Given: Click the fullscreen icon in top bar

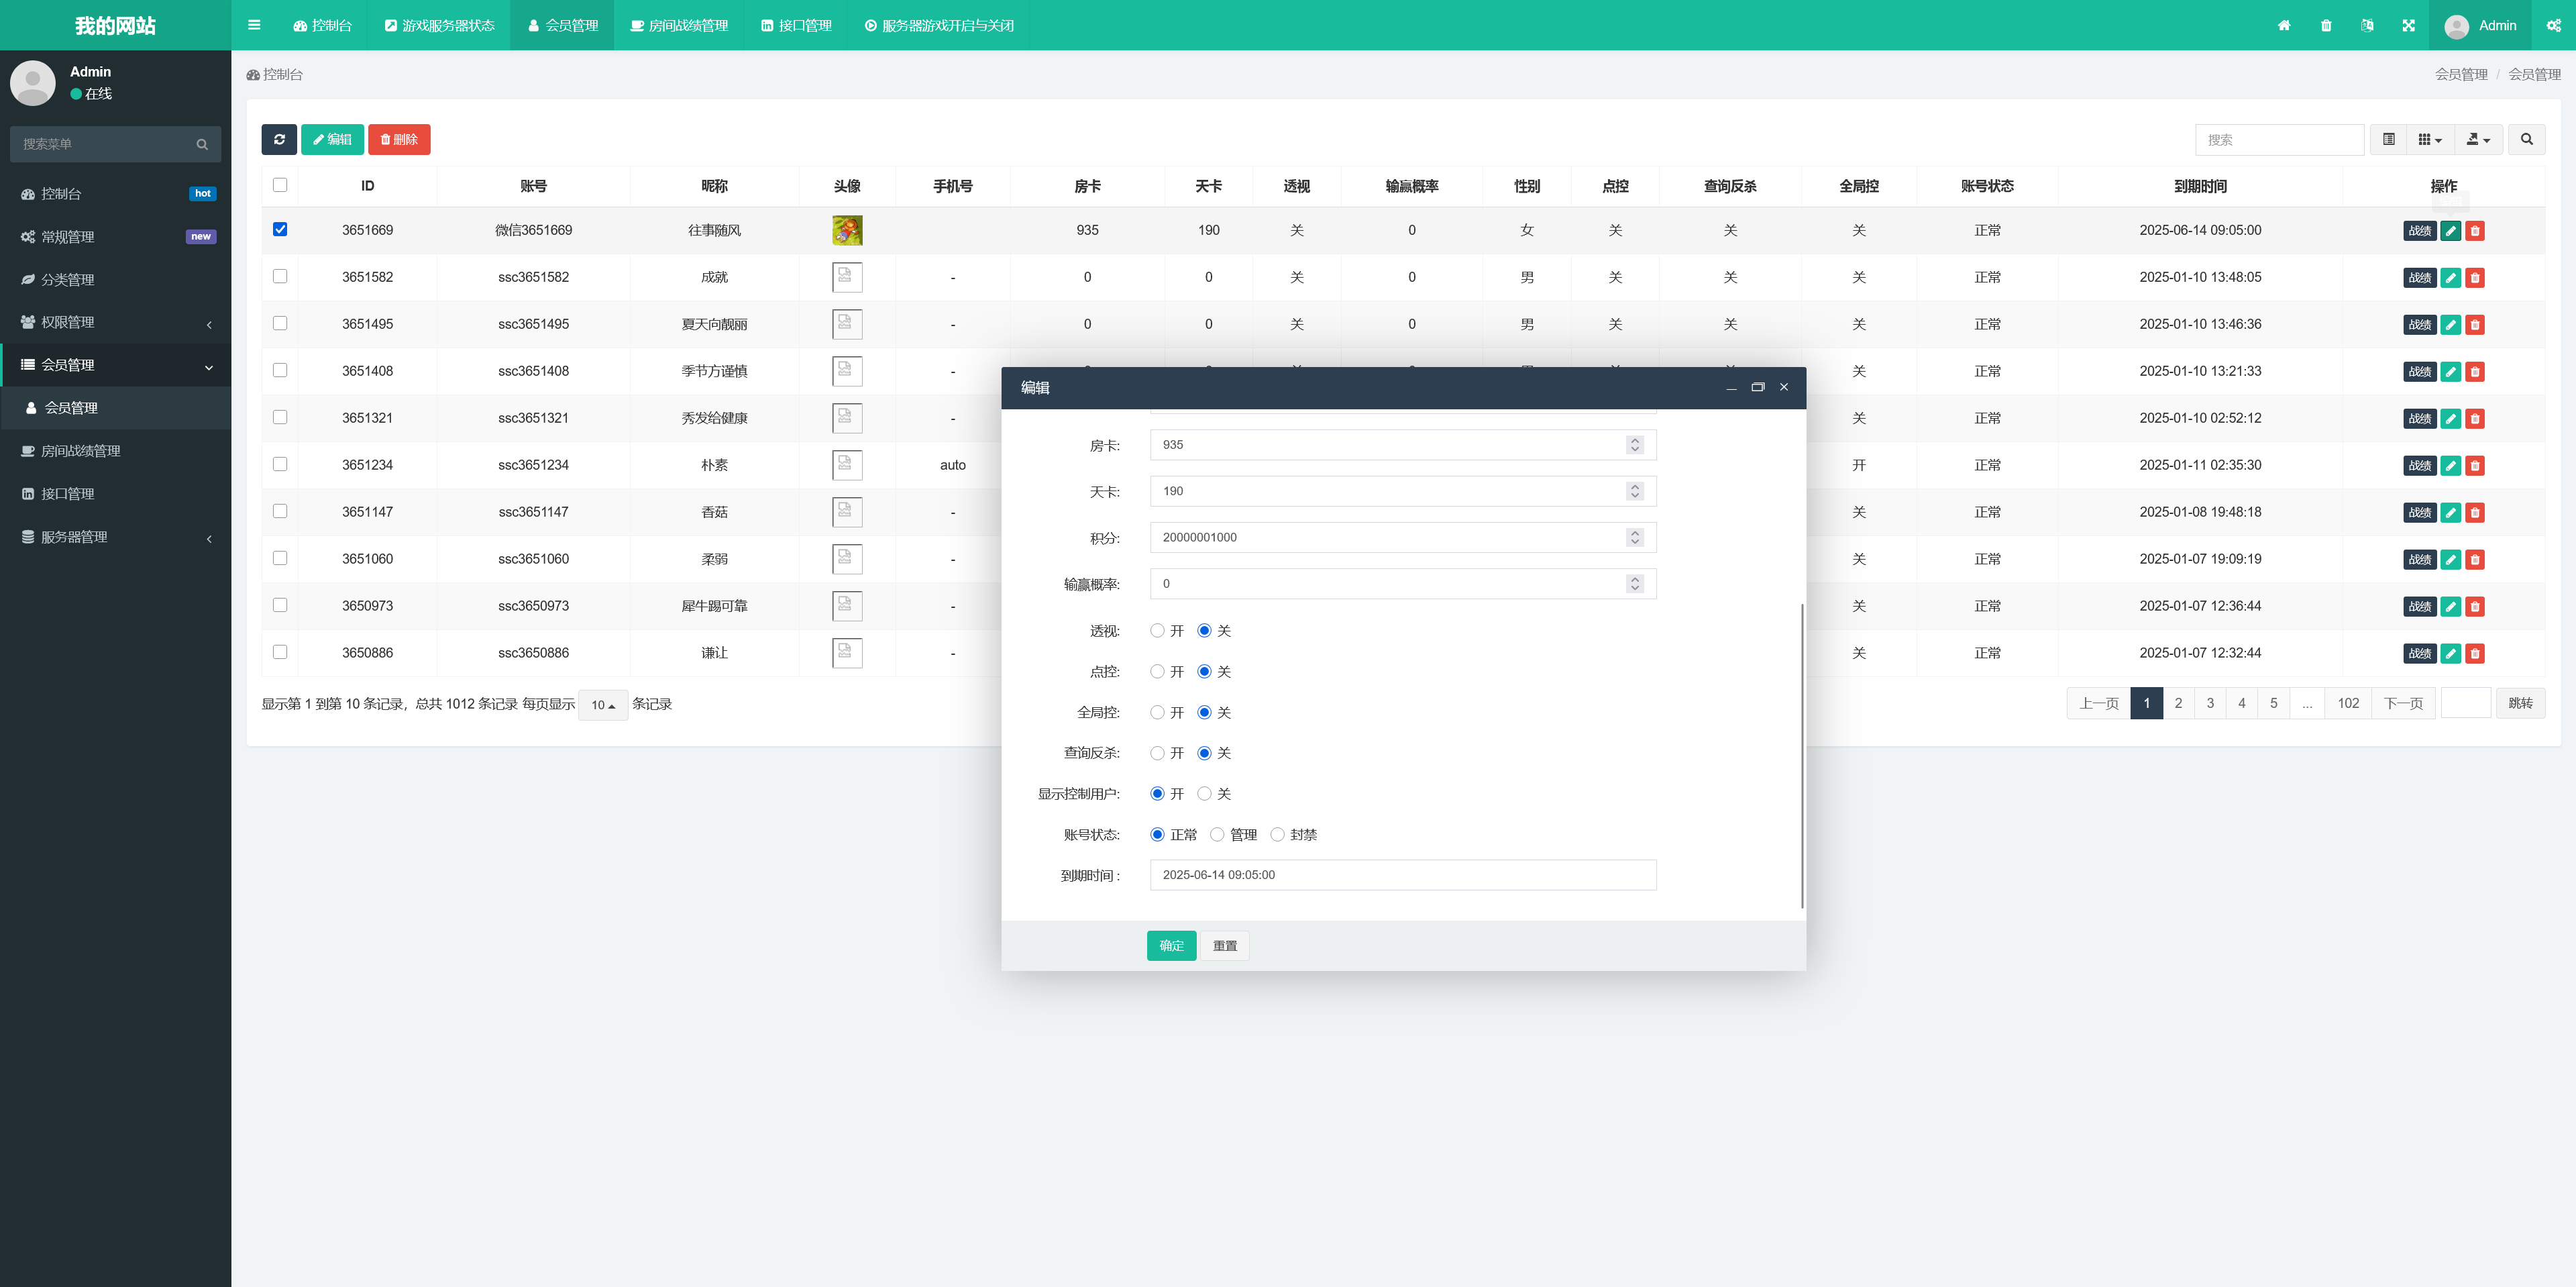Looking at the screenshot, I should (2408, 25).
